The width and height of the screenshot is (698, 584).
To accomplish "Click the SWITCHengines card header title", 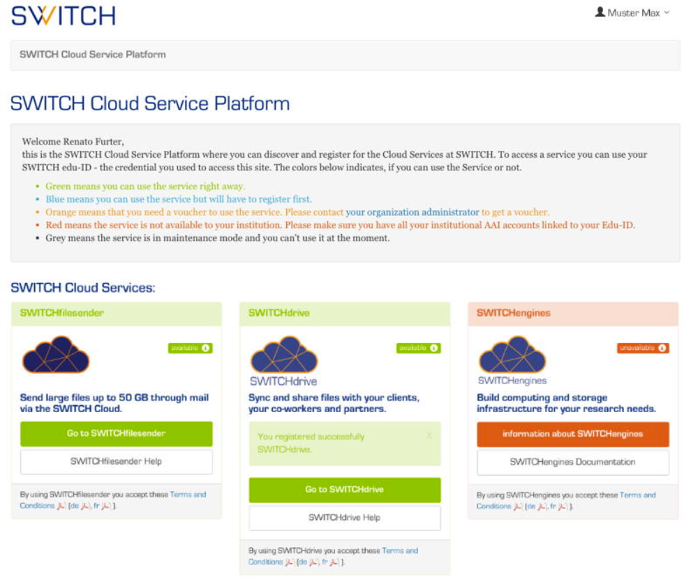I will coord(513,313).
